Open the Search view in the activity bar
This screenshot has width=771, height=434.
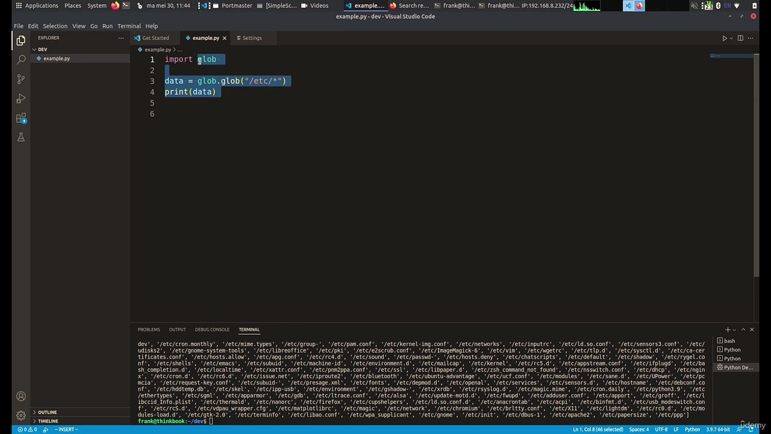(21, 60)
